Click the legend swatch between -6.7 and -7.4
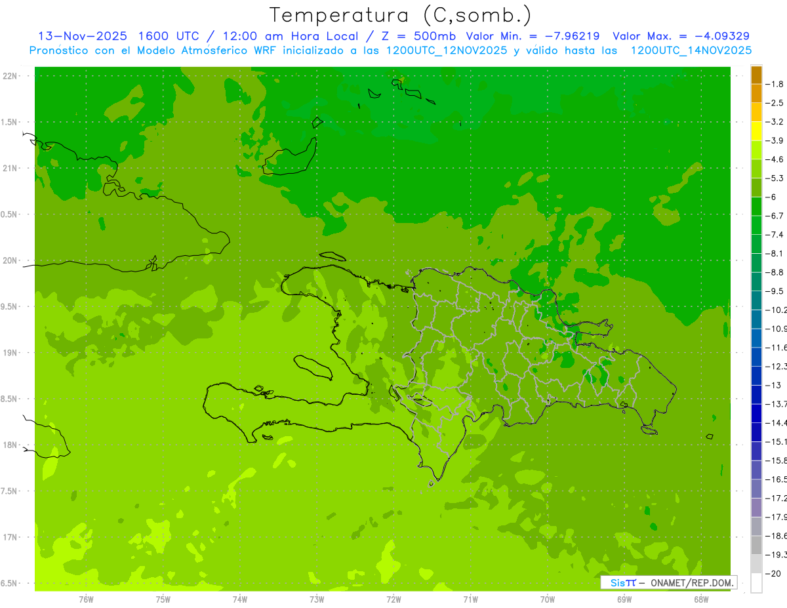The height and width of the screenshot is (608, 787). [756, 225]
